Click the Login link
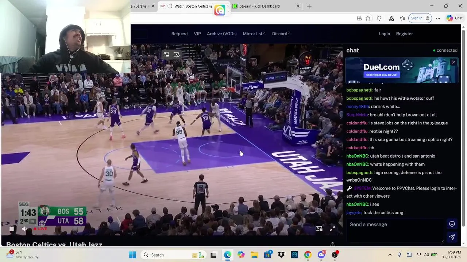Screen dimensions: 467x262 coord(385,34)
